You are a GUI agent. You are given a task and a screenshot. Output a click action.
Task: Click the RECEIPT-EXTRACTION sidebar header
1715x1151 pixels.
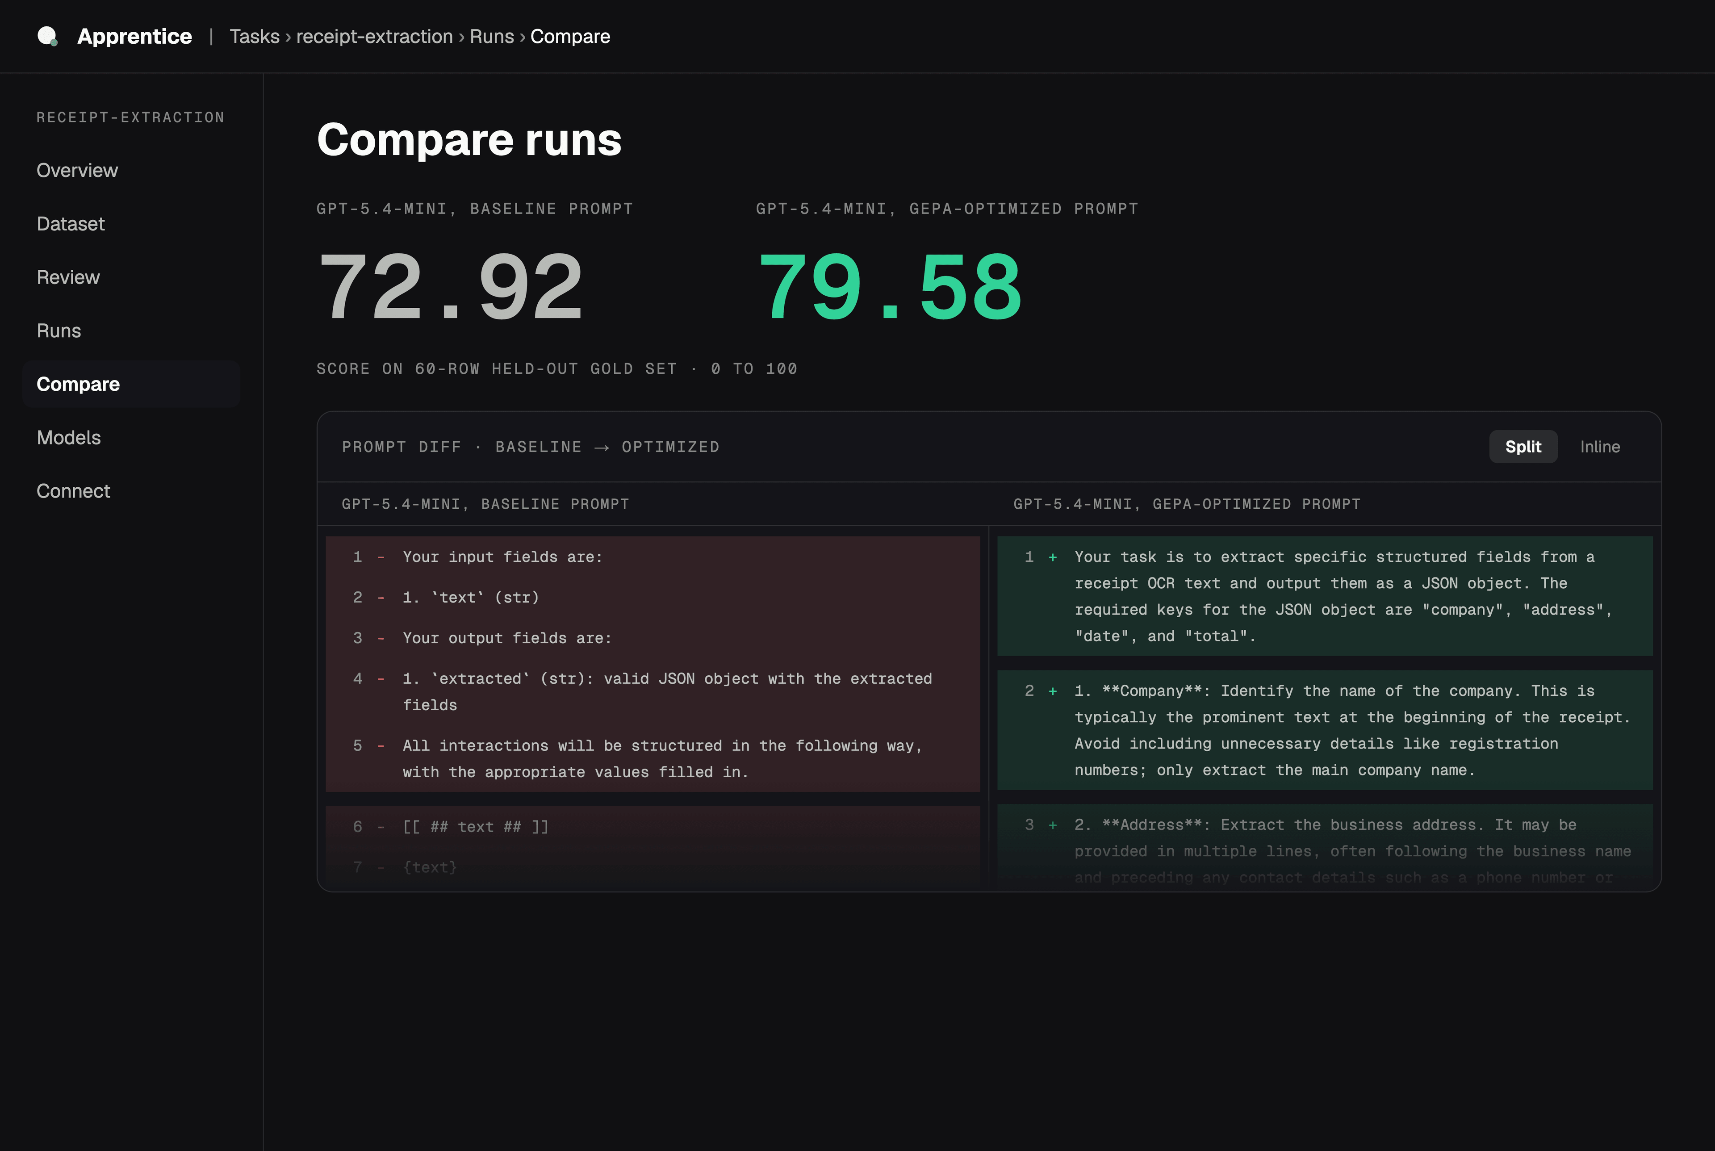[x=130, y=117]
